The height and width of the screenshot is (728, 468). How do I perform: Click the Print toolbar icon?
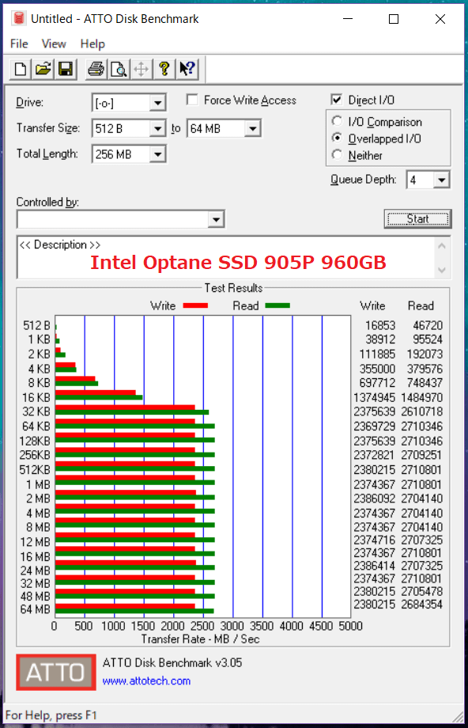click(96, 70)
